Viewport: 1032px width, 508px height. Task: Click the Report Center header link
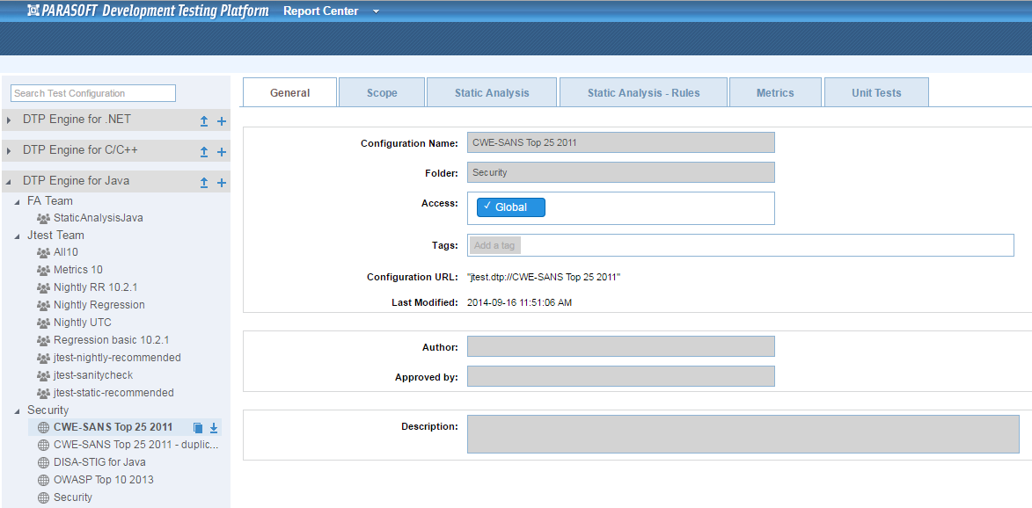click(x=321, y=11)
